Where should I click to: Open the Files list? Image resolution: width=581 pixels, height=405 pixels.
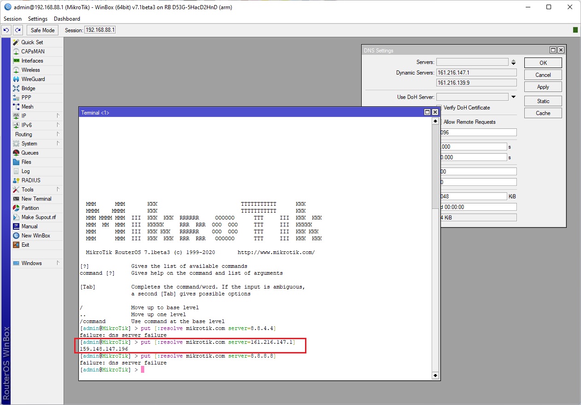pyautogui.click(x=26, y=162)
